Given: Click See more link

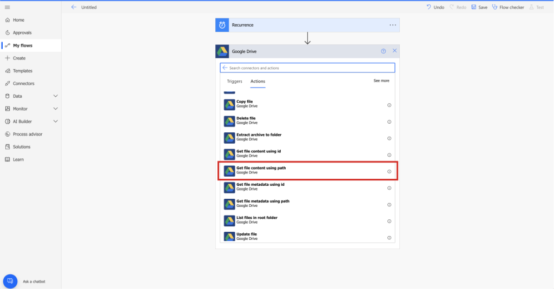Looking at the screenshot, I should 381,81.
